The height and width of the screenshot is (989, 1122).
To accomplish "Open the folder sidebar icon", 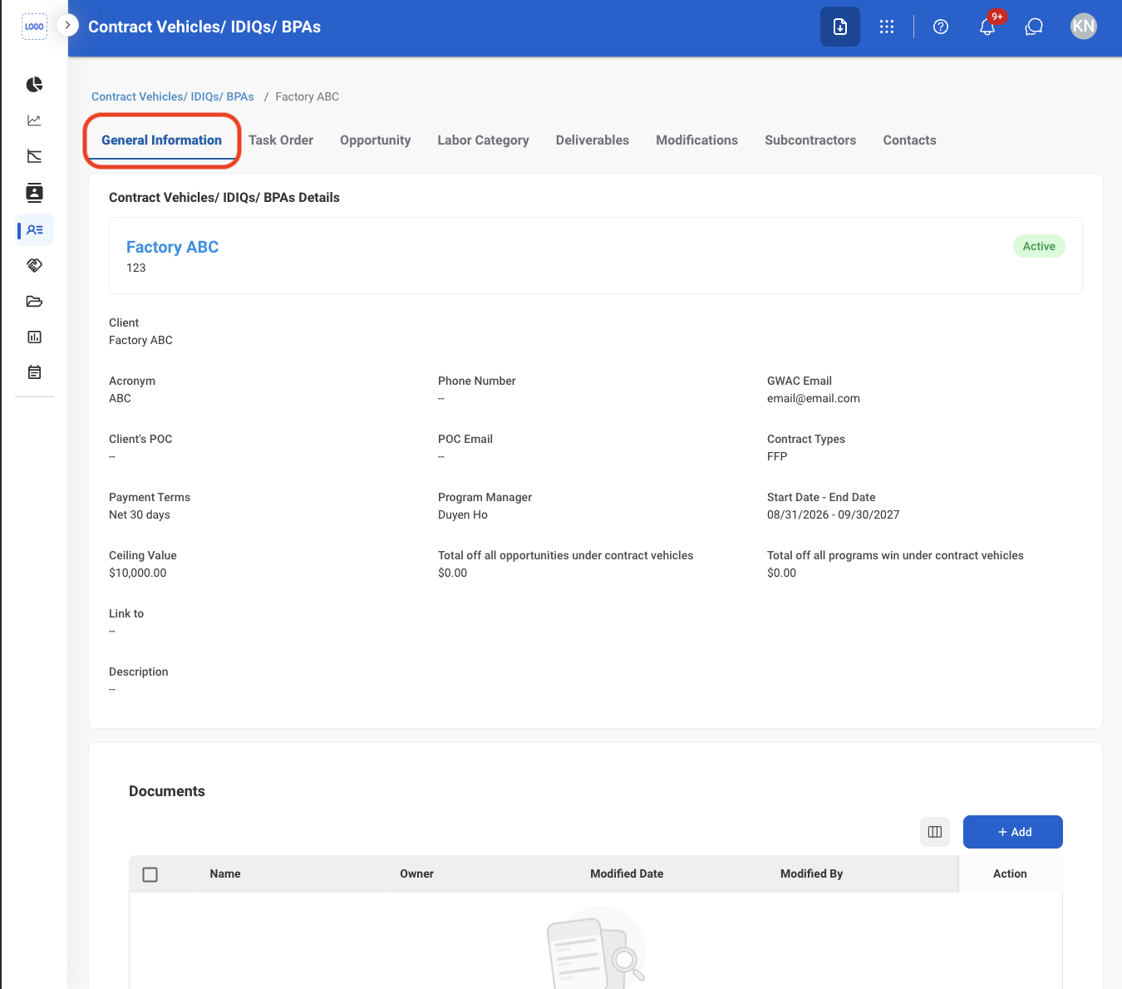I will pos(34,301).
